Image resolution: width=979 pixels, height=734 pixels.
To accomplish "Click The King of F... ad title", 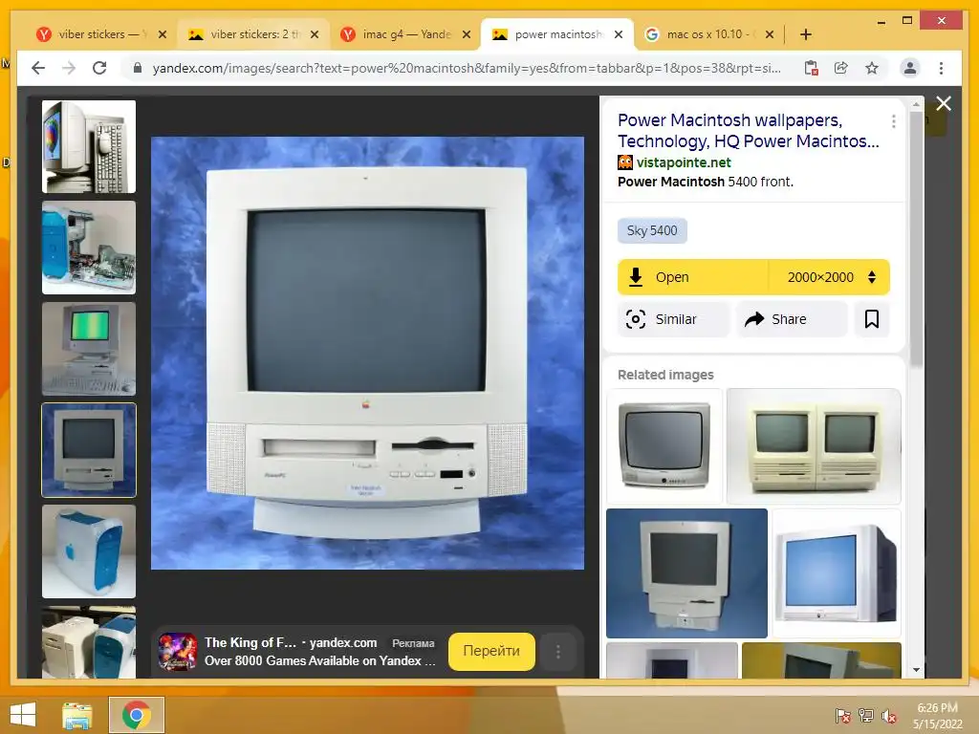I will coord(250,642).
